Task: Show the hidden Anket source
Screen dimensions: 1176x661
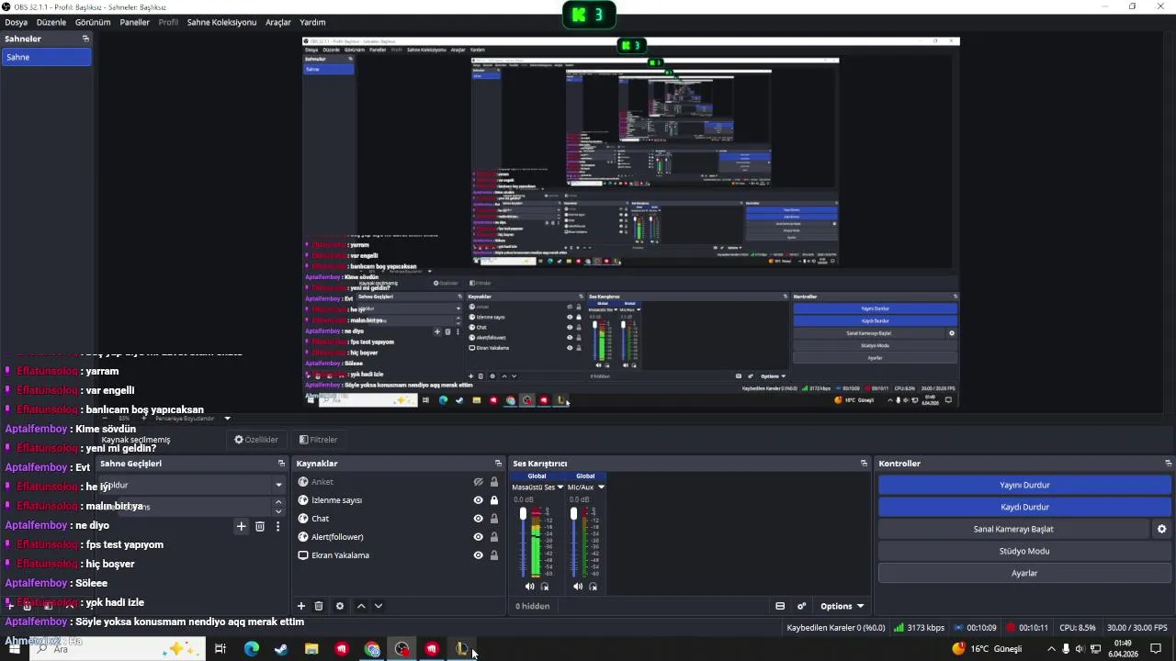Action: [x=478, y=482]
